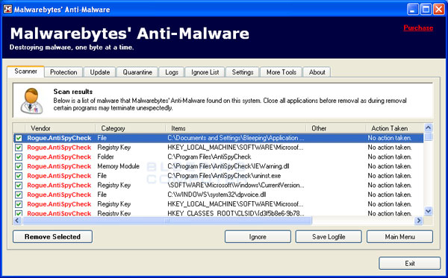This screenshot has height=278, width=448.
Task: Click the horizontal scroll left arrow
Action: (17, 221)
